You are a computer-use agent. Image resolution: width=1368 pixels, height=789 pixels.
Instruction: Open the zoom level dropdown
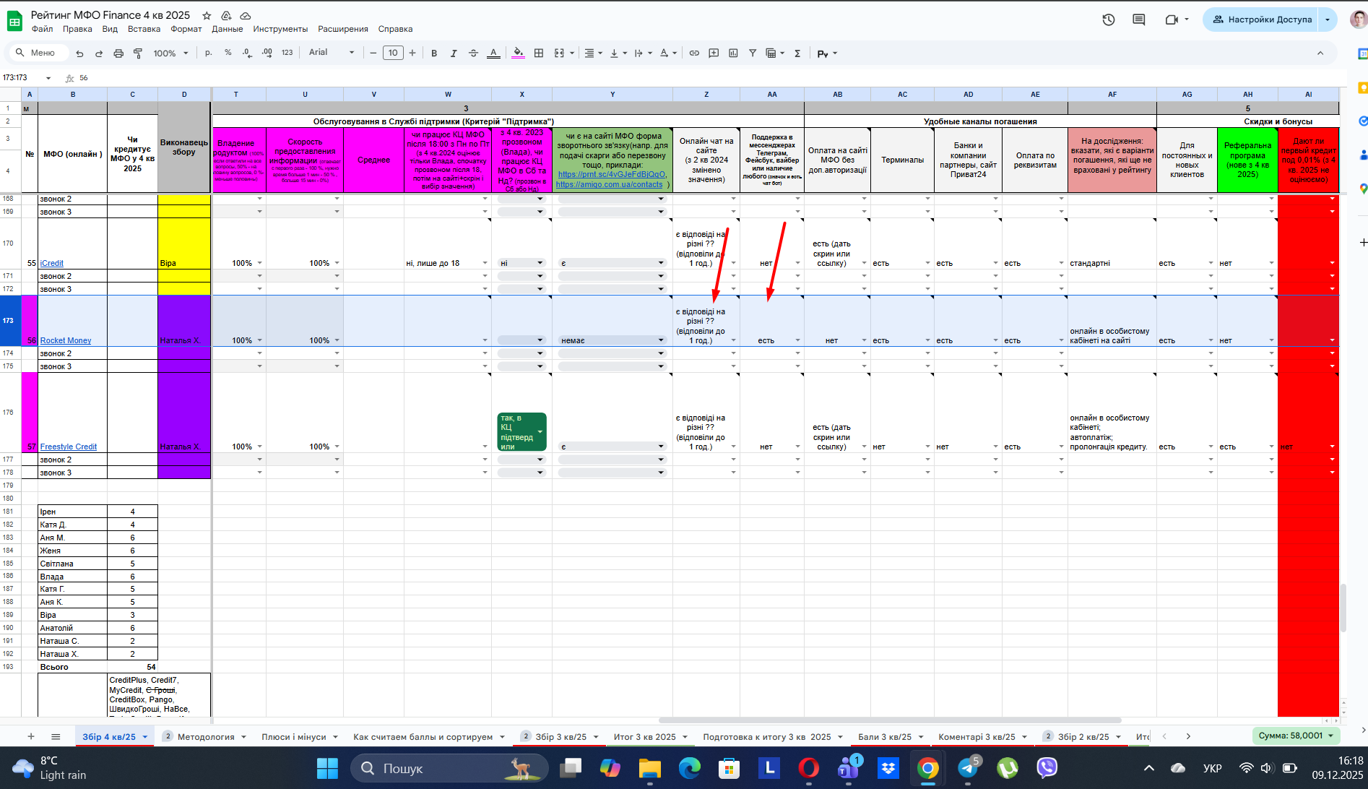170,53
